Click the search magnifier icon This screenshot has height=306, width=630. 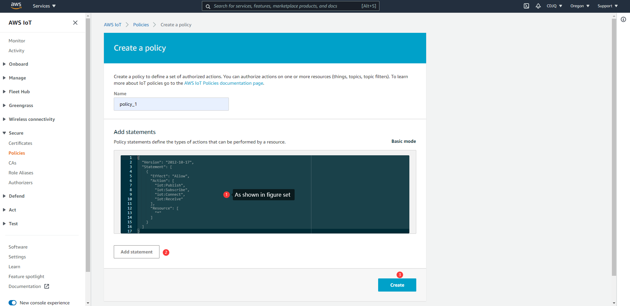[208, 6]
